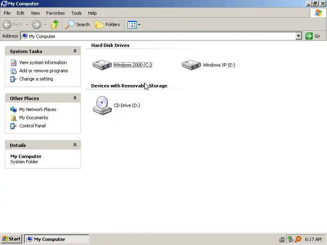This screenshot has height=245, width=327.
Task: Click the My Computer icon in Address bar
Action: (x=25, y=36)
